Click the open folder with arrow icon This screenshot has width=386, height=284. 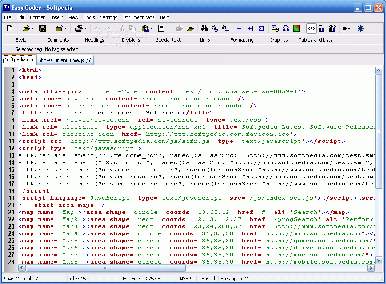point(190,28)
